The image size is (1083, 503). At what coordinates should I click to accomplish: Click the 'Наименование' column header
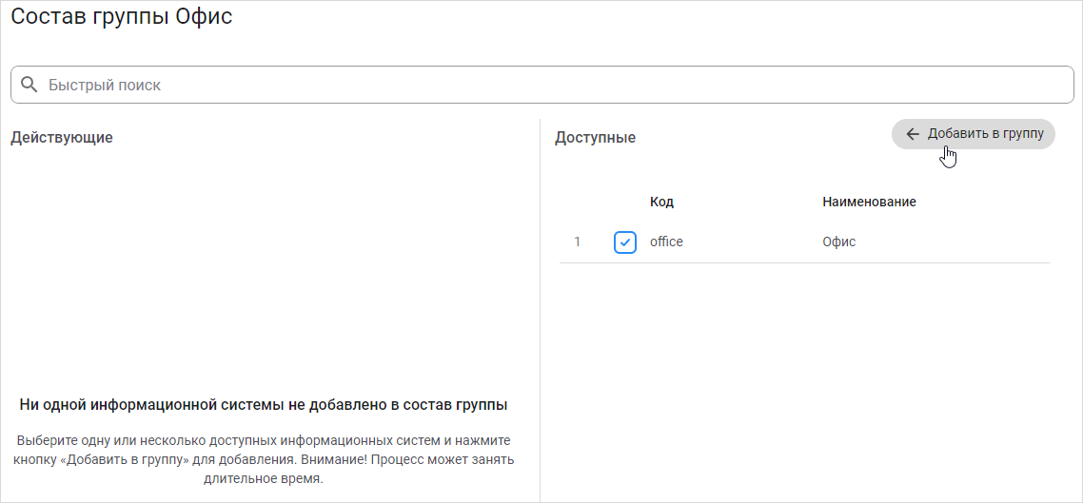point(869,203)
